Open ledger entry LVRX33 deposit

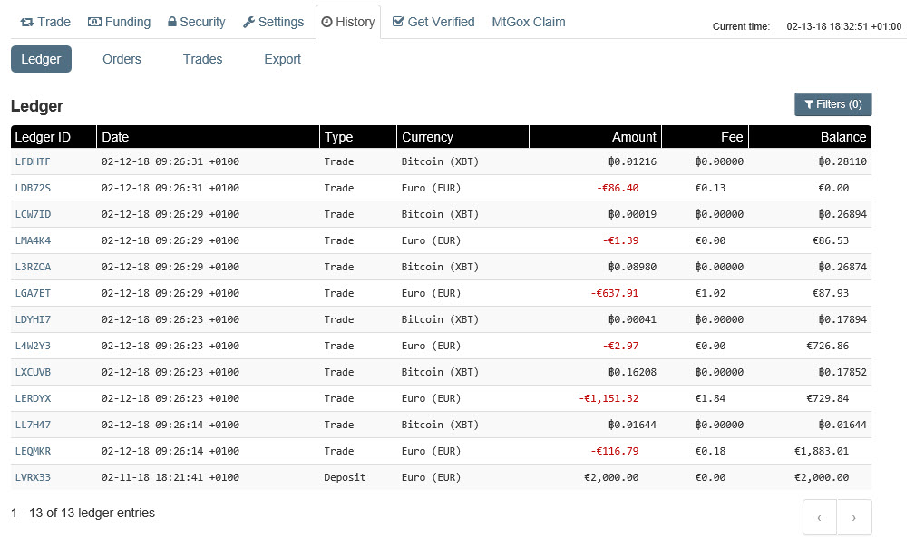tap(33, 477)
